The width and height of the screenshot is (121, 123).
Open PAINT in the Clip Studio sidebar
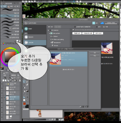[x=35, y=29]
